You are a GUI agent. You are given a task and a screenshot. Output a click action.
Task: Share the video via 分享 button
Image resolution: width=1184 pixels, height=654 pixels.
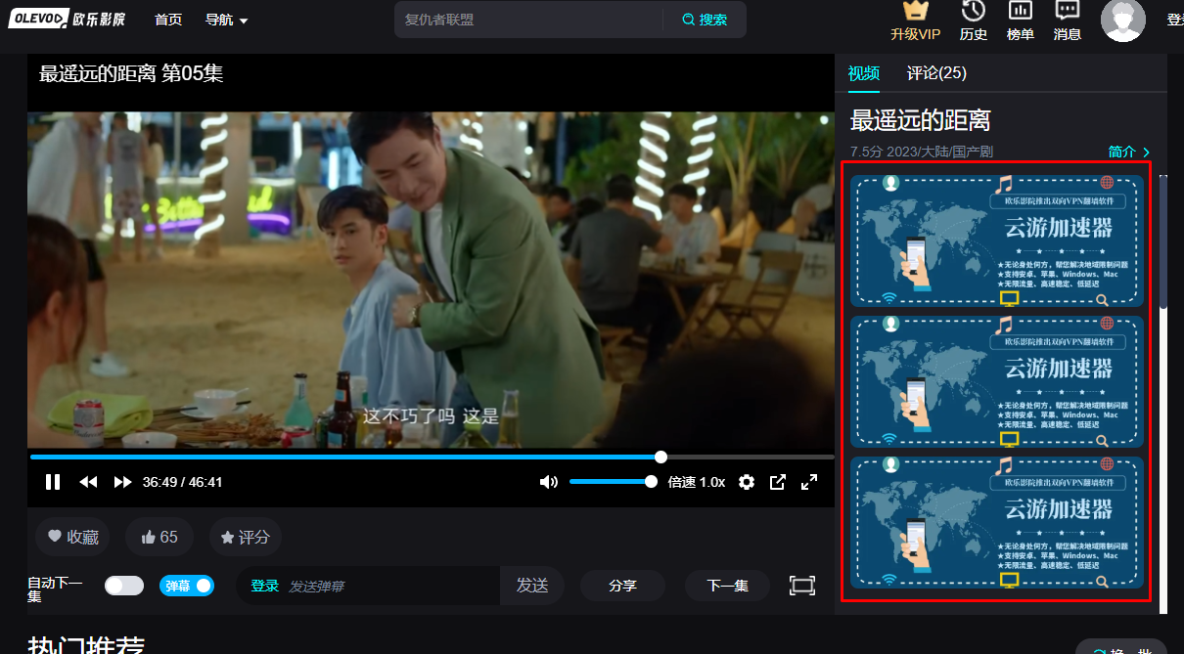pyautogui.click(x=622, y=586)
